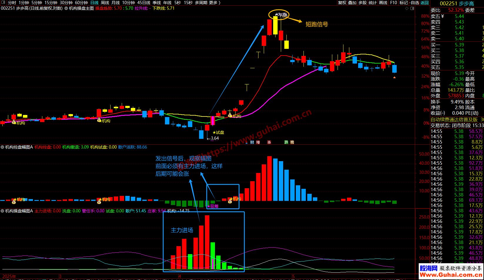Click the 叠加 overlay button

pos(352,3)
